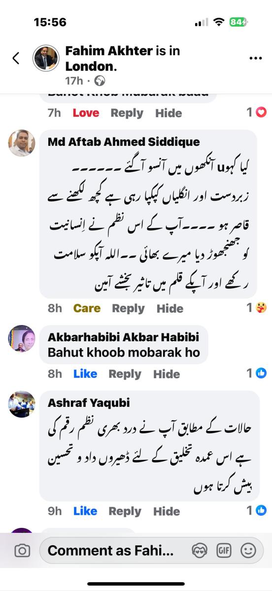Toggle Like on Ashraf Yaqubi's comment
272x591 pixels.
85,511
